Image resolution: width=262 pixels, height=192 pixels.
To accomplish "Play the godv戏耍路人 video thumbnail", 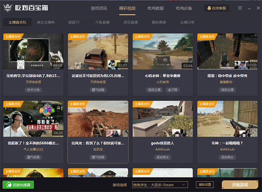I will tap(162, 119).
